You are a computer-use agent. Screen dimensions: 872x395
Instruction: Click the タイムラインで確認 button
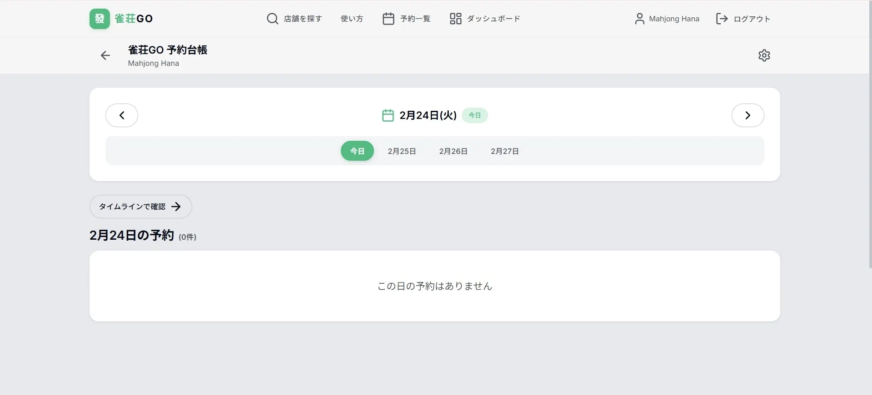click(x=140, y=207)
